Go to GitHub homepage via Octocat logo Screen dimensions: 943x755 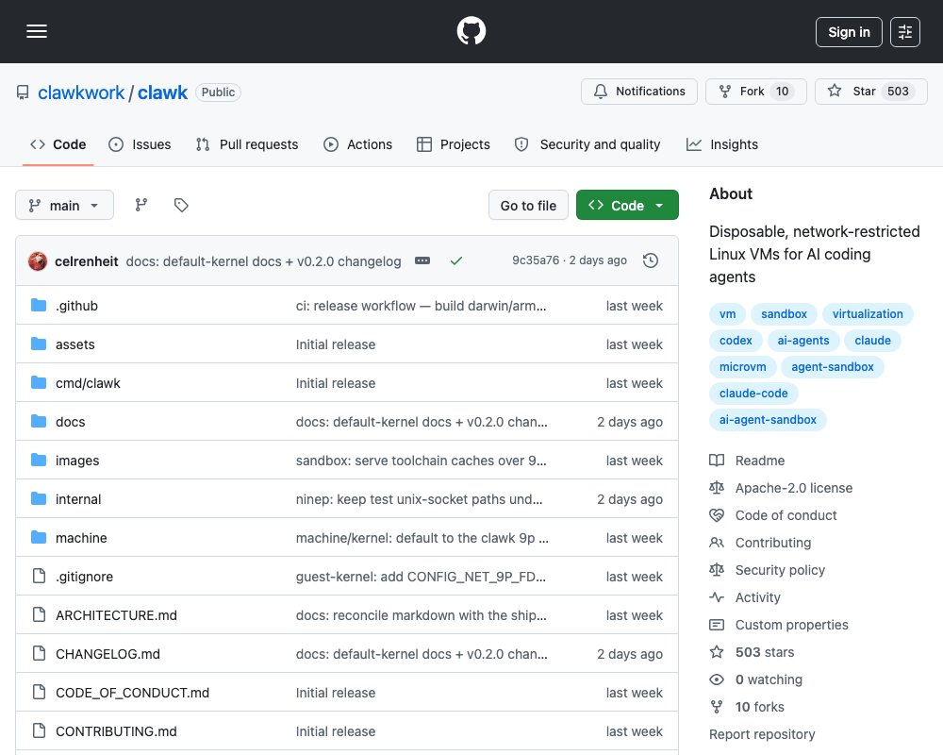tap(471, 31)
